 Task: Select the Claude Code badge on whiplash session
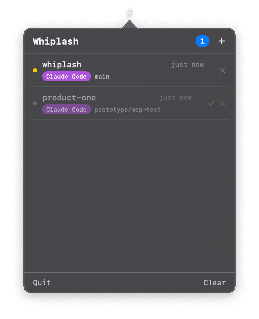point(66,76)
